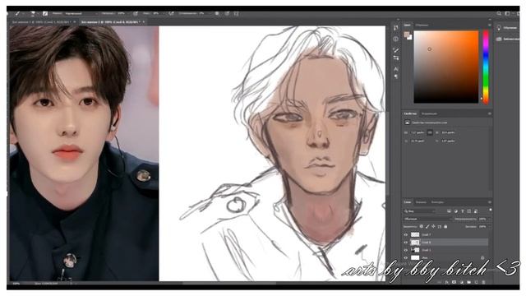The height and width of the screenshot is (296, 526).
Task: Open the circular info panel icon in dock
Action: tap(396, 39)
